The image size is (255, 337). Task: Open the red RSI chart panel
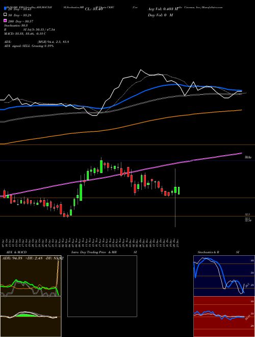coord(224,317)
